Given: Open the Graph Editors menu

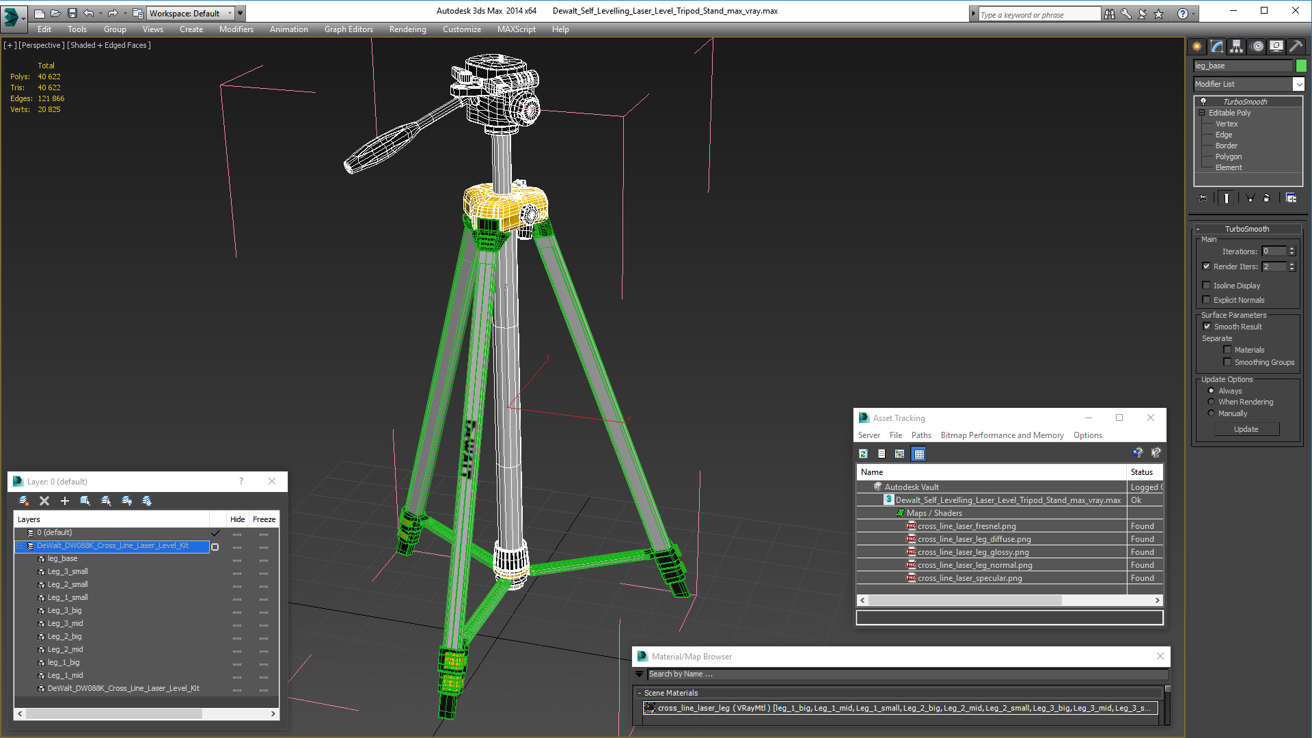Looking at the screenshot, I should coord(348,29).
